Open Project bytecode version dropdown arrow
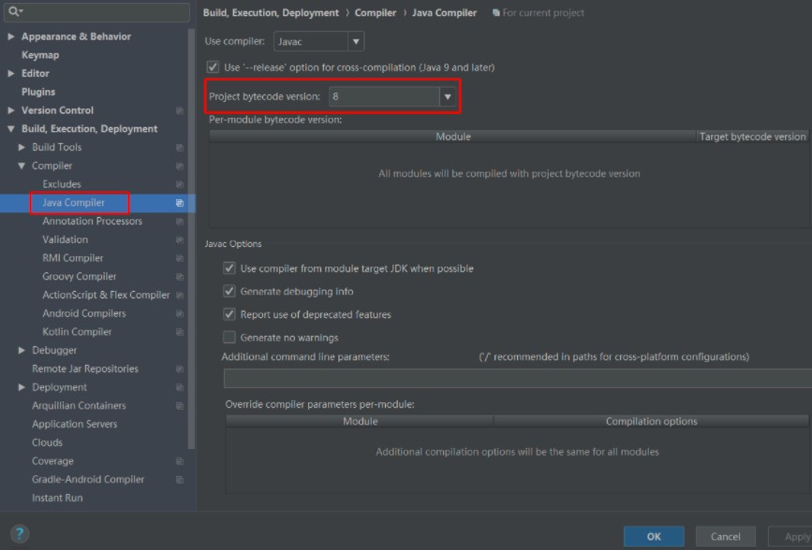Screen dimensions: 812x550 (448, 97)
